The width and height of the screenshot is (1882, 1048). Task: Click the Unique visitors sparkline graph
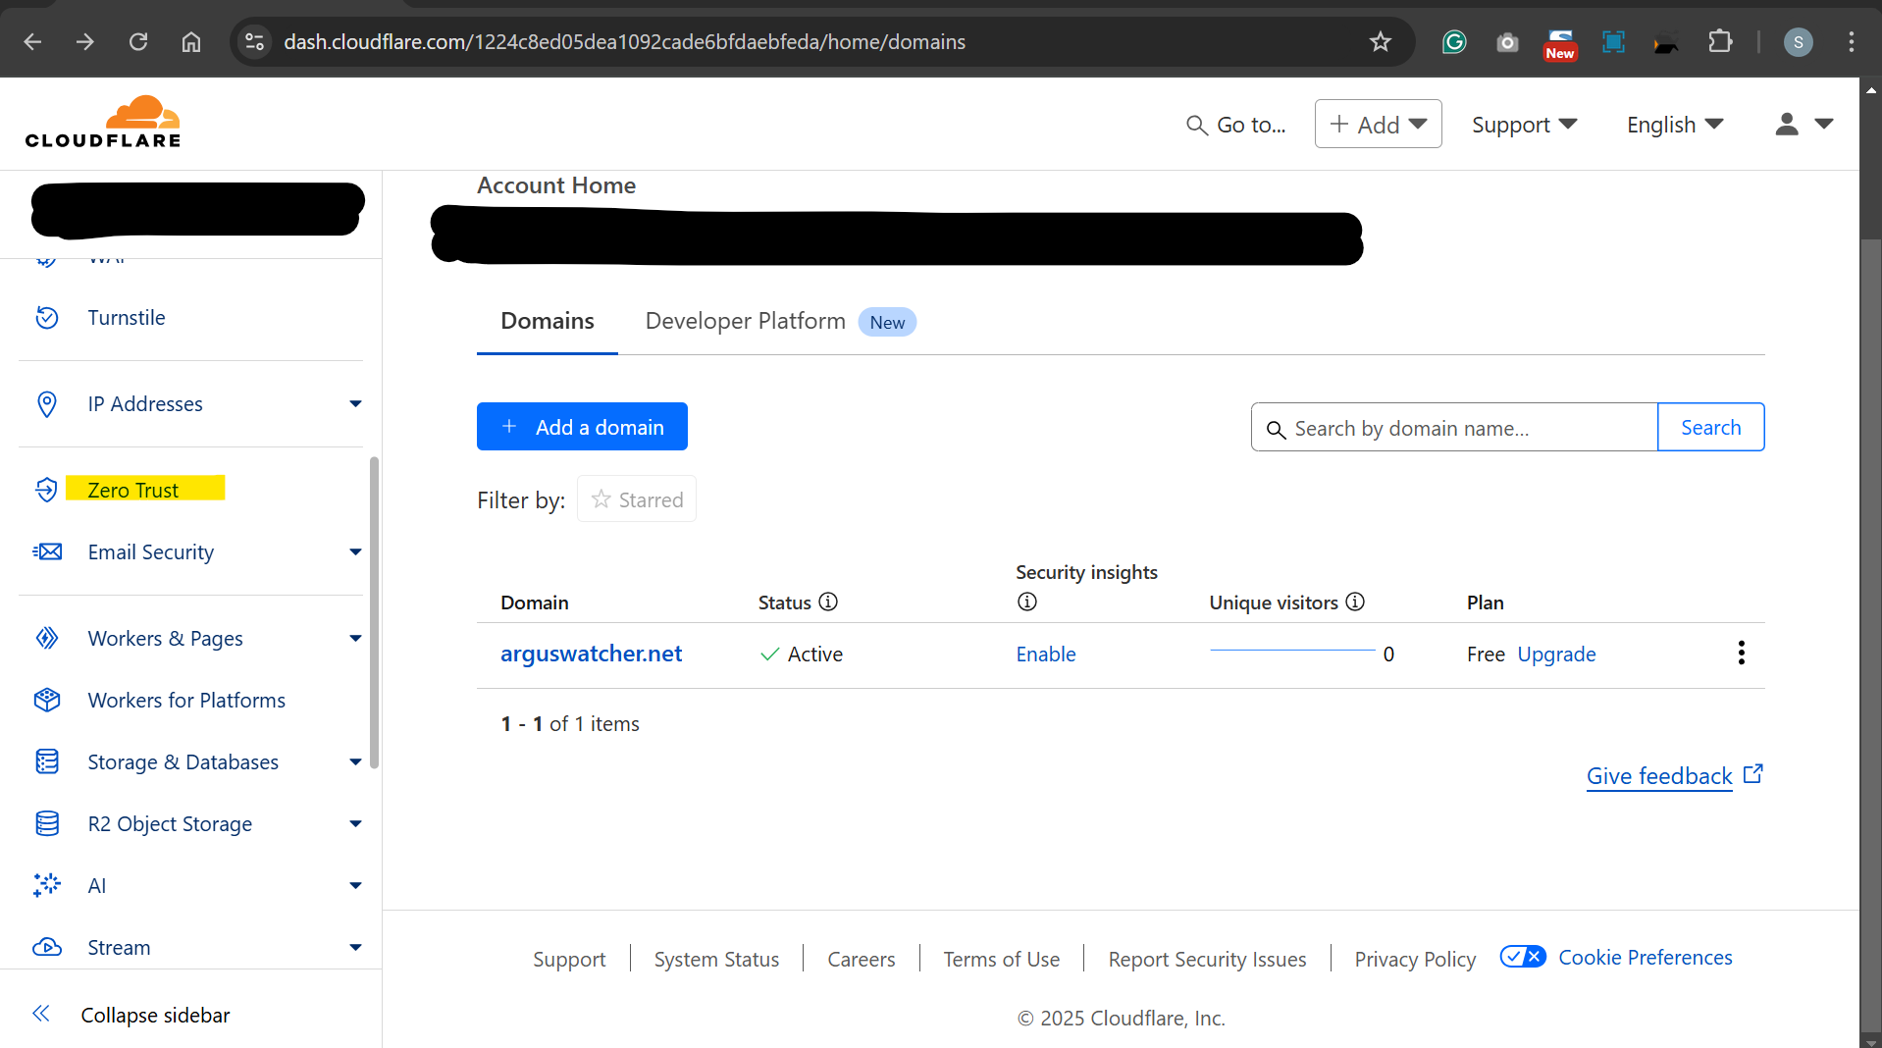point(1292,651)
